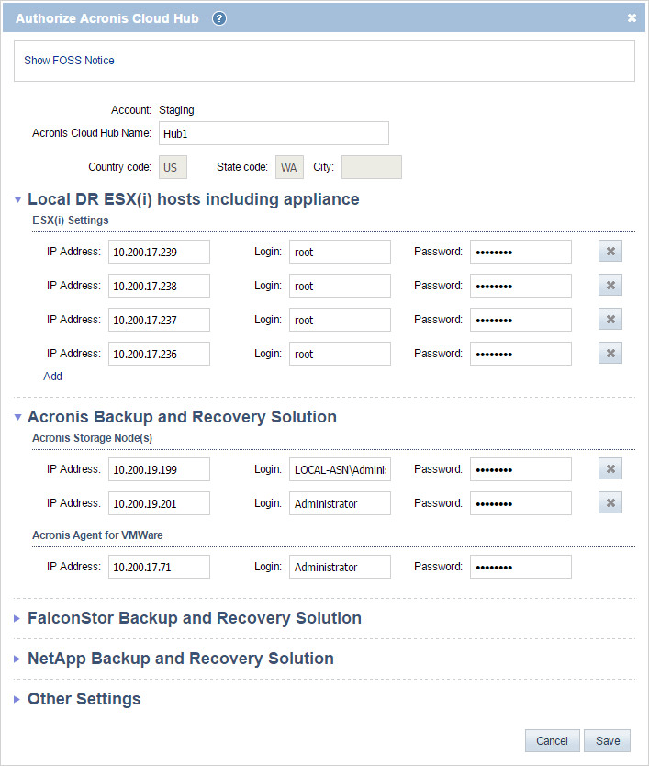Viewport: 649px width, 766px height.
Task: Click the help question mark icon
Action: 219,18
